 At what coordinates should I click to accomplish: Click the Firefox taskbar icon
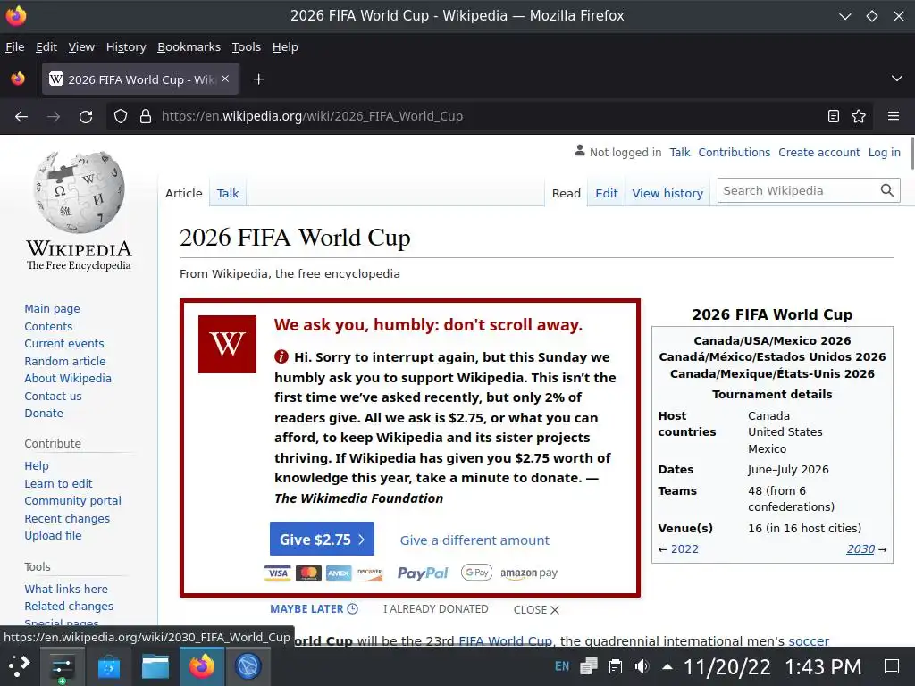[202, 666]
